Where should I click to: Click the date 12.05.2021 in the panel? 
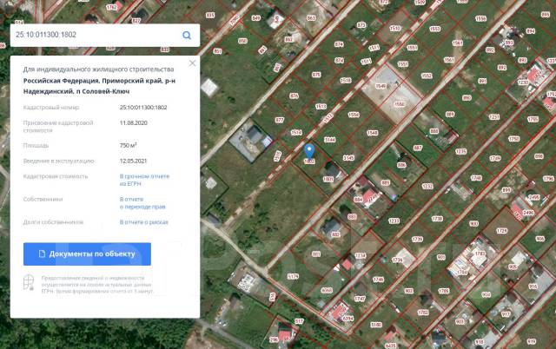[133, 161]
